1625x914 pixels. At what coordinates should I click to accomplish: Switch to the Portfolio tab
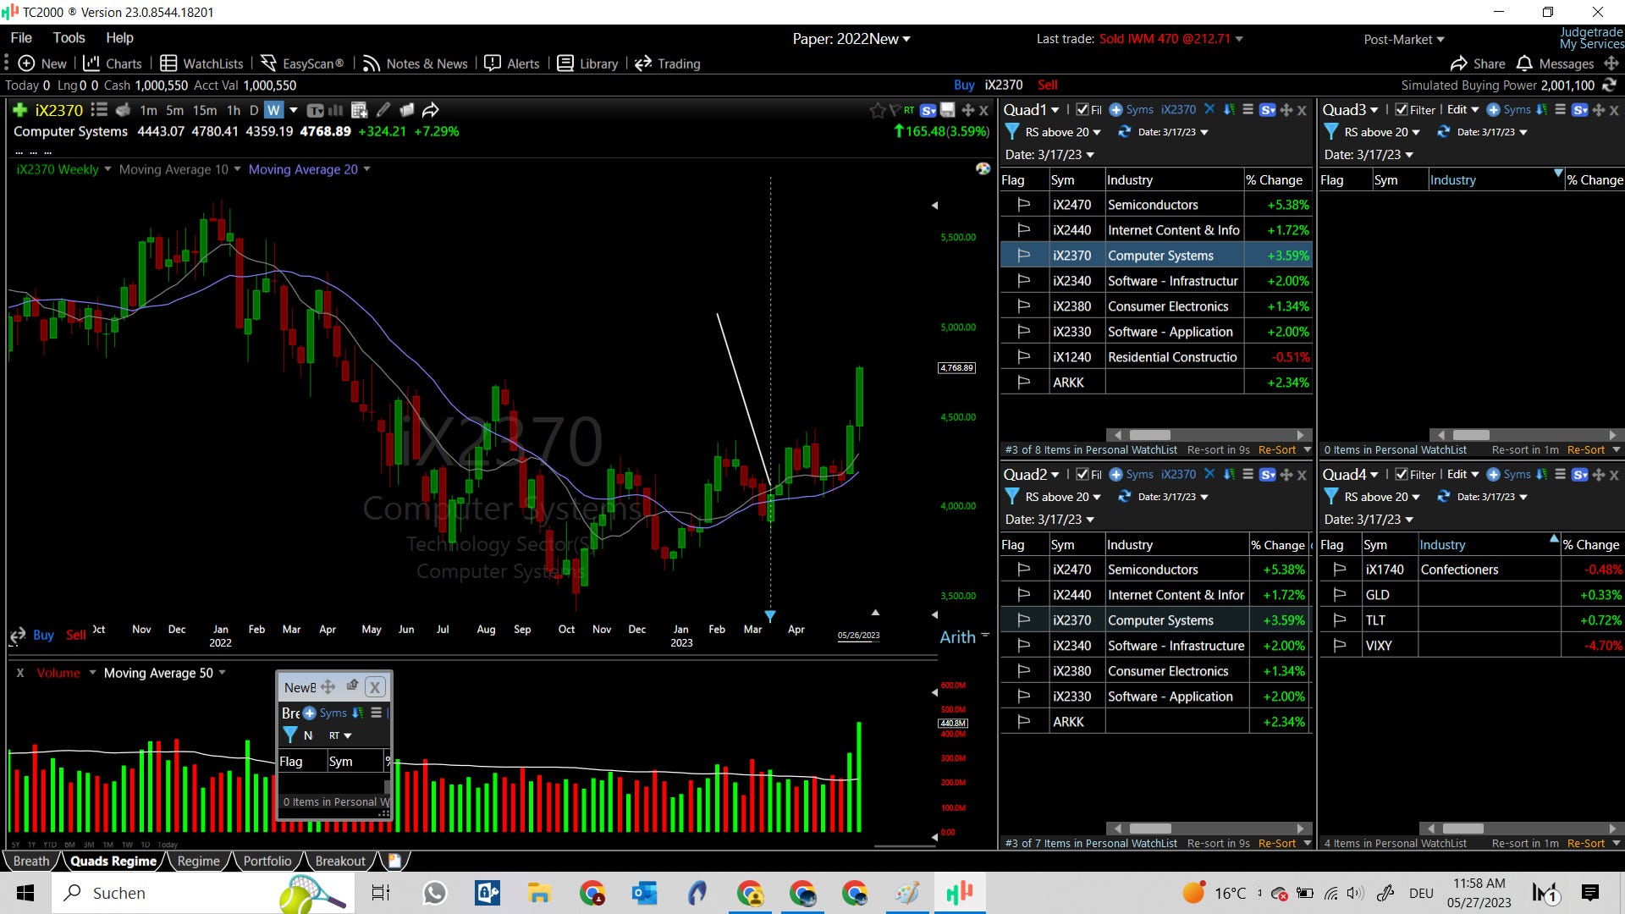click(x=267, y=861)
